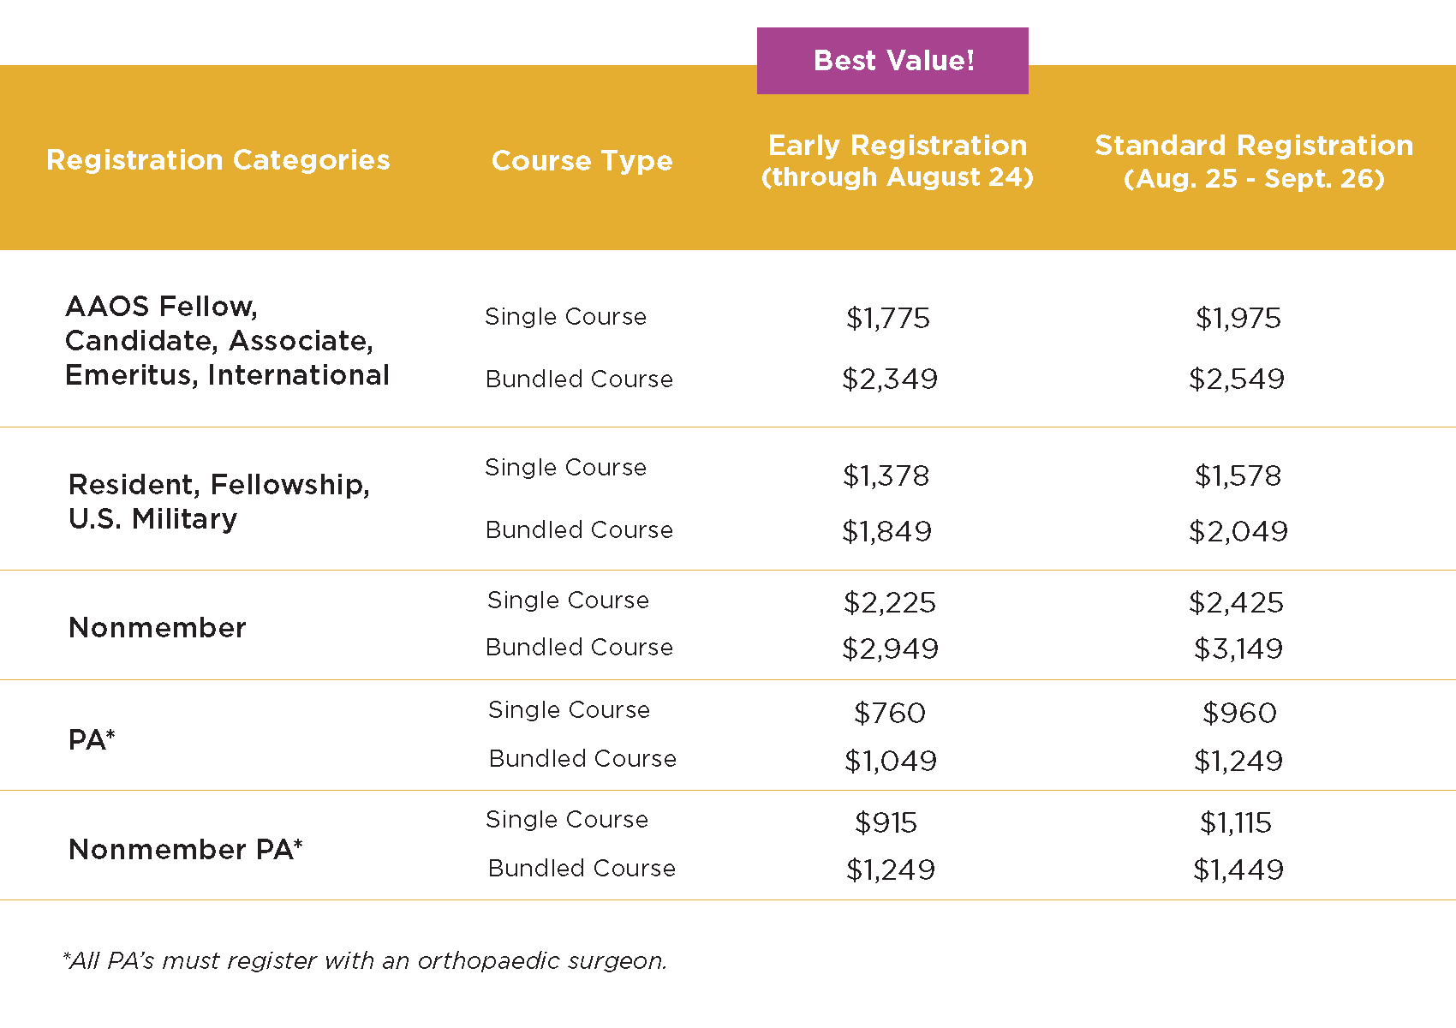Select the Registration Categories column header

coord(218,160)
